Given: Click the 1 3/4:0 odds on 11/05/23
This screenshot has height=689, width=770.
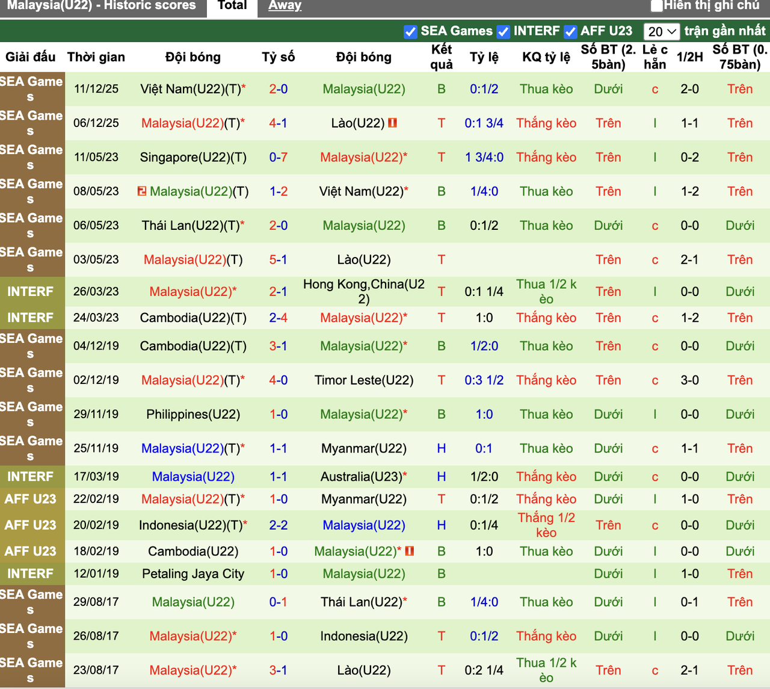Looking at the screenshot, I should 484,157.
